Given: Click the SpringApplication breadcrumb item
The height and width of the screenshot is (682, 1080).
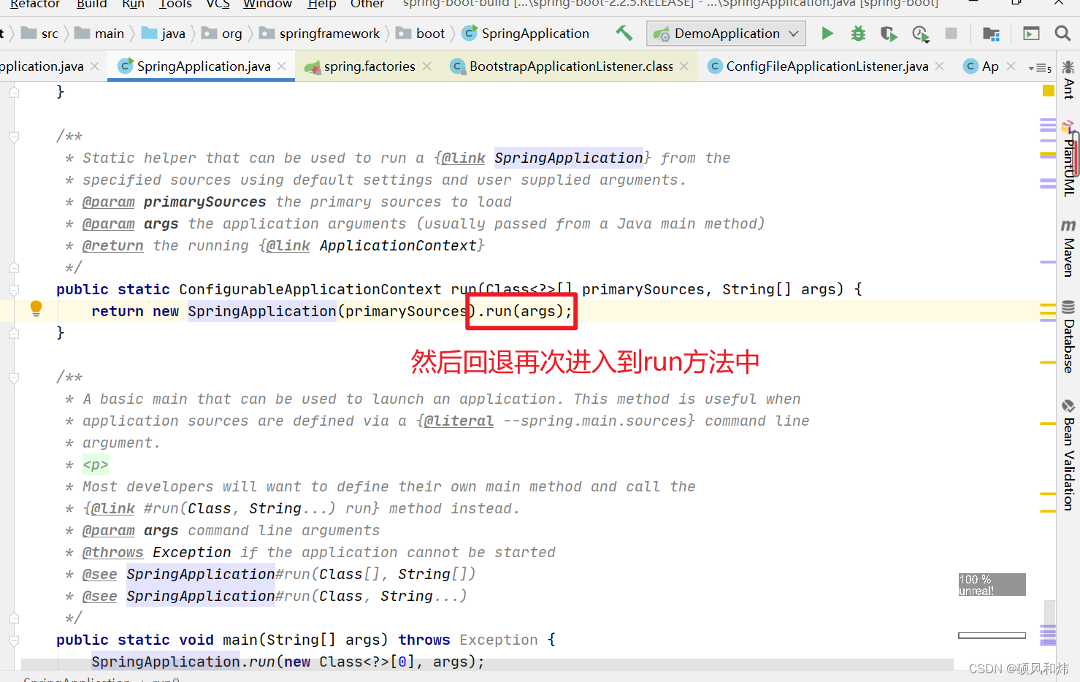Looking at the screenshot, I should [526, 34].
